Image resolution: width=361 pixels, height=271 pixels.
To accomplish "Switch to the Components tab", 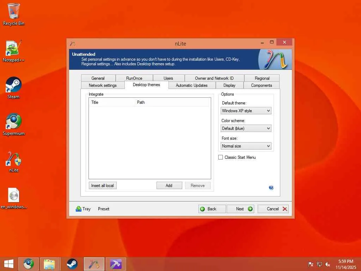I will pos(262,85).
